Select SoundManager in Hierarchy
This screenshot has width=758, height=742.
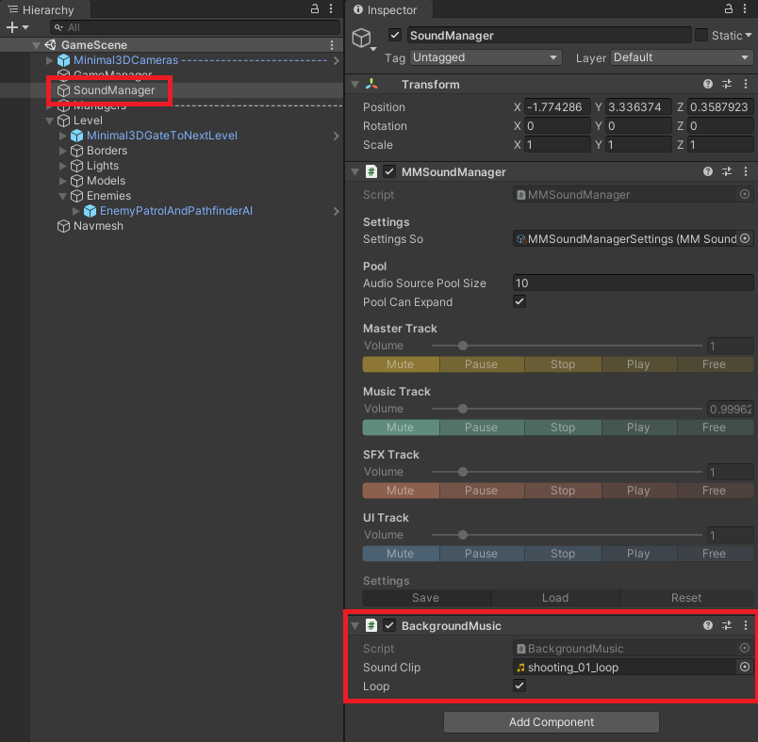113,90
